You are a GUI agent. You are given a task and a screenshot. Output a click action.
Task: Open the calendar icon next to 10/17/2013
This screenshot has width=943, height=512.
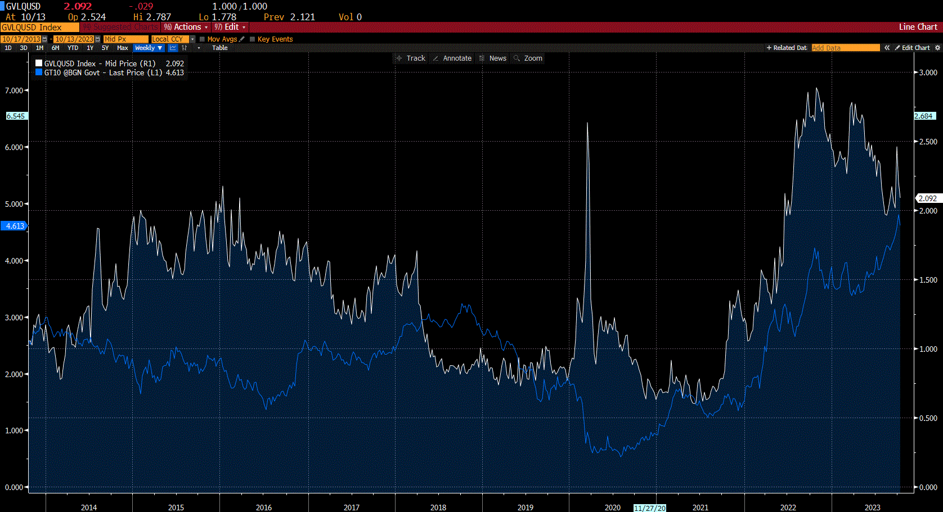coord(44,39)
